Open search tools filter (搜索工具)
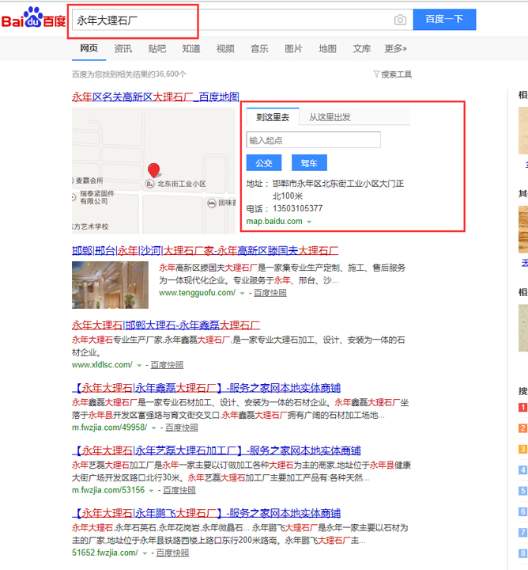Image resolution: width=528 pixels, height=570 pixels. pyautogui.click(x=392, y=74)
